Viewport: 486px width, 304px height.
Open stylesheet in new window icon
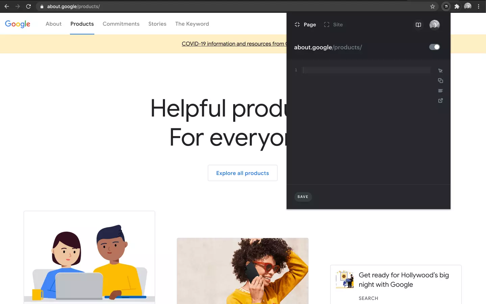(440, 100)
